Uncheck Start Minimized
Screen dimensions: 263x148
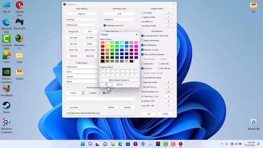pos(142,45)
